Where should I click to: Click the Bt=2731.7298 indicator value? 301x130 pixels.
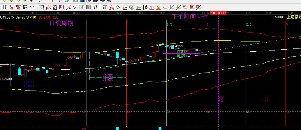49,17
